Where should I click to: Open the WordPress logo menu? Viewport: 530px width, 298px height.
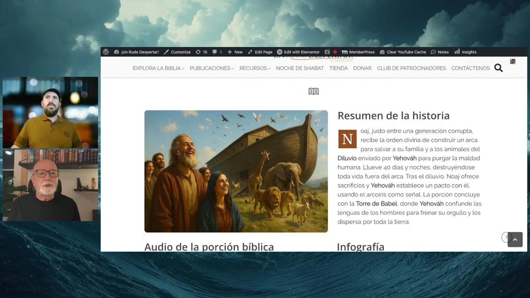[106, 52]
